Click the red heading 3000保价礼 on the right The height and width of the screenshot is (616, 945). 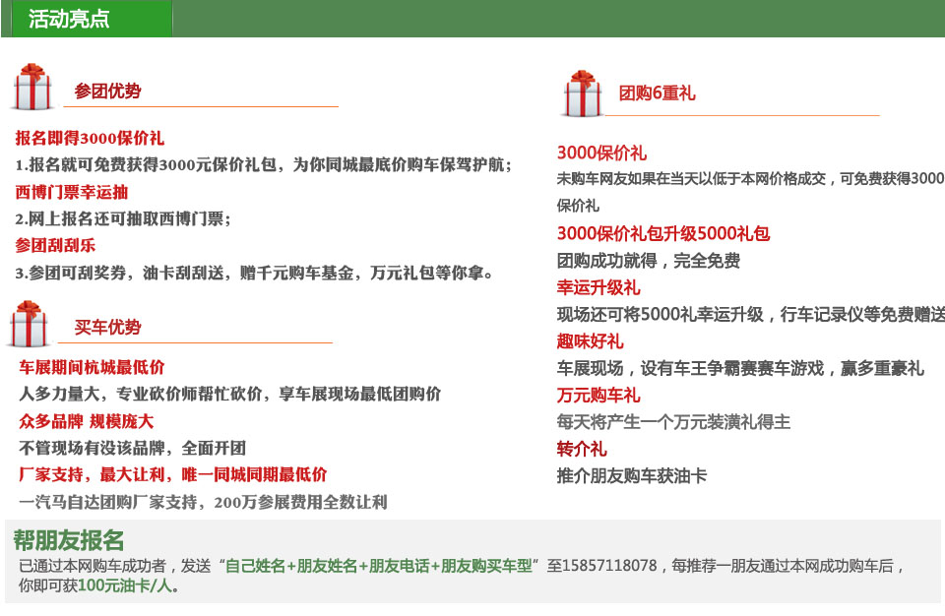(601, 153)
